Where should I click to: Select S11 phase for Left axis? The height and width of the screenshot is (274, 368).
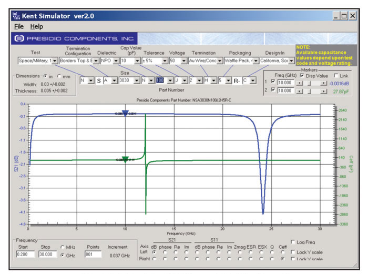(x=208, y=252)
